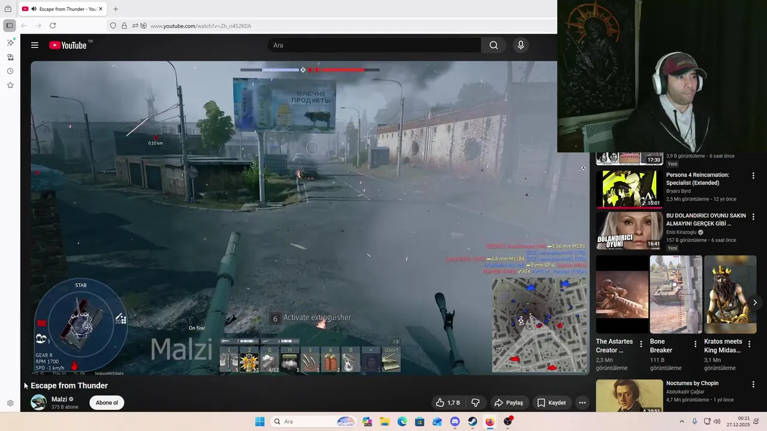
Task: Open options for The Astartes Creator short
Action: click(x=641, y=344)
